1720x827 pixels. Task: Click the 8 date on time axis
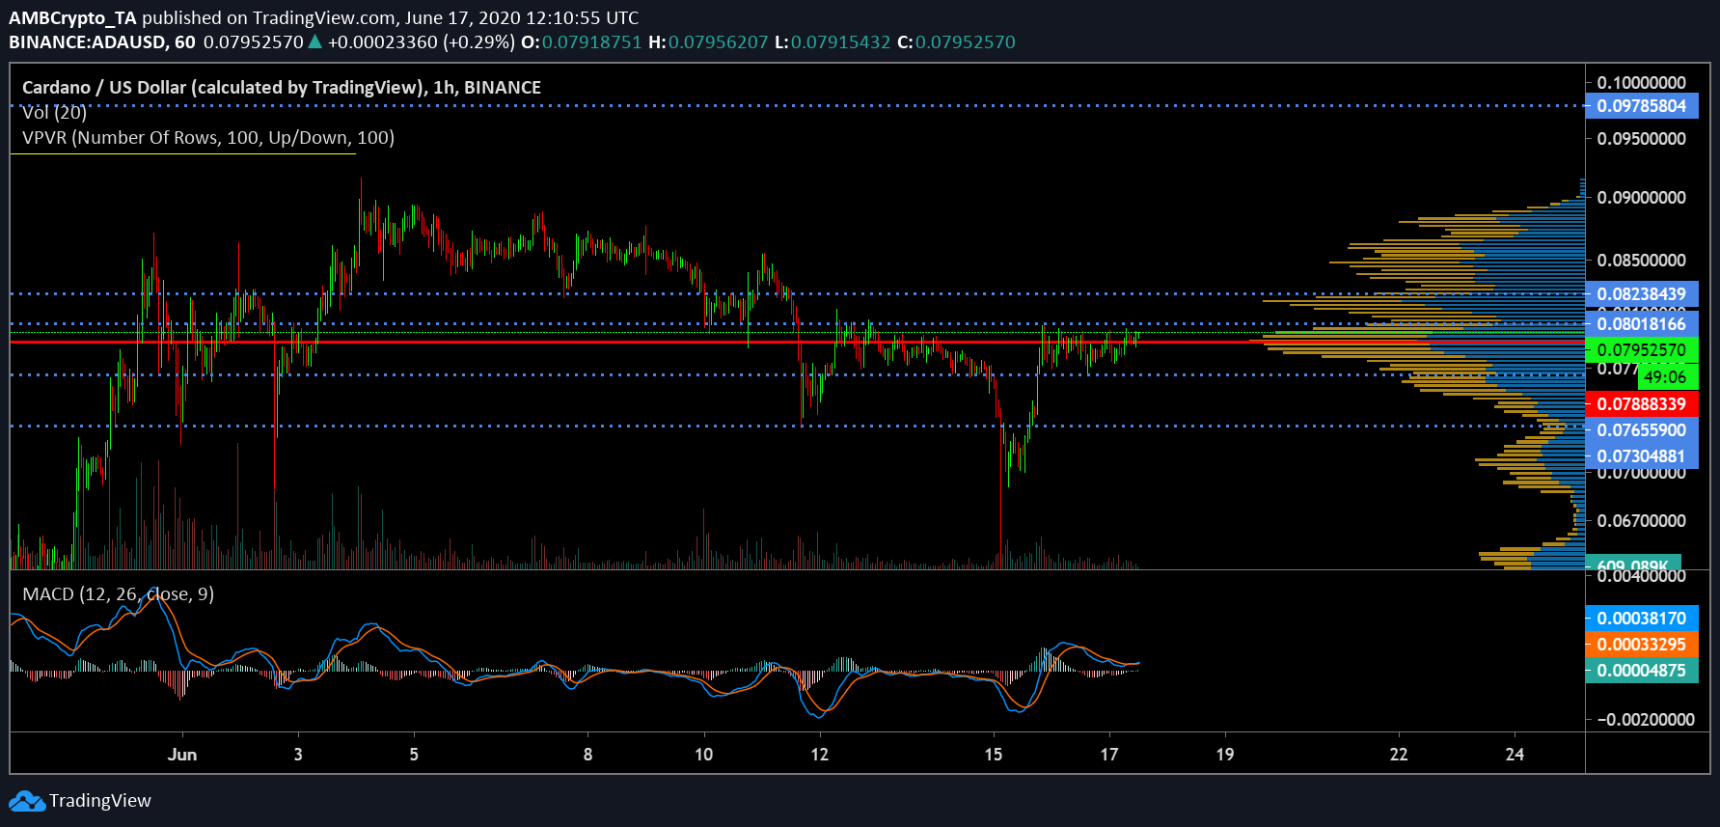point(587,755)
